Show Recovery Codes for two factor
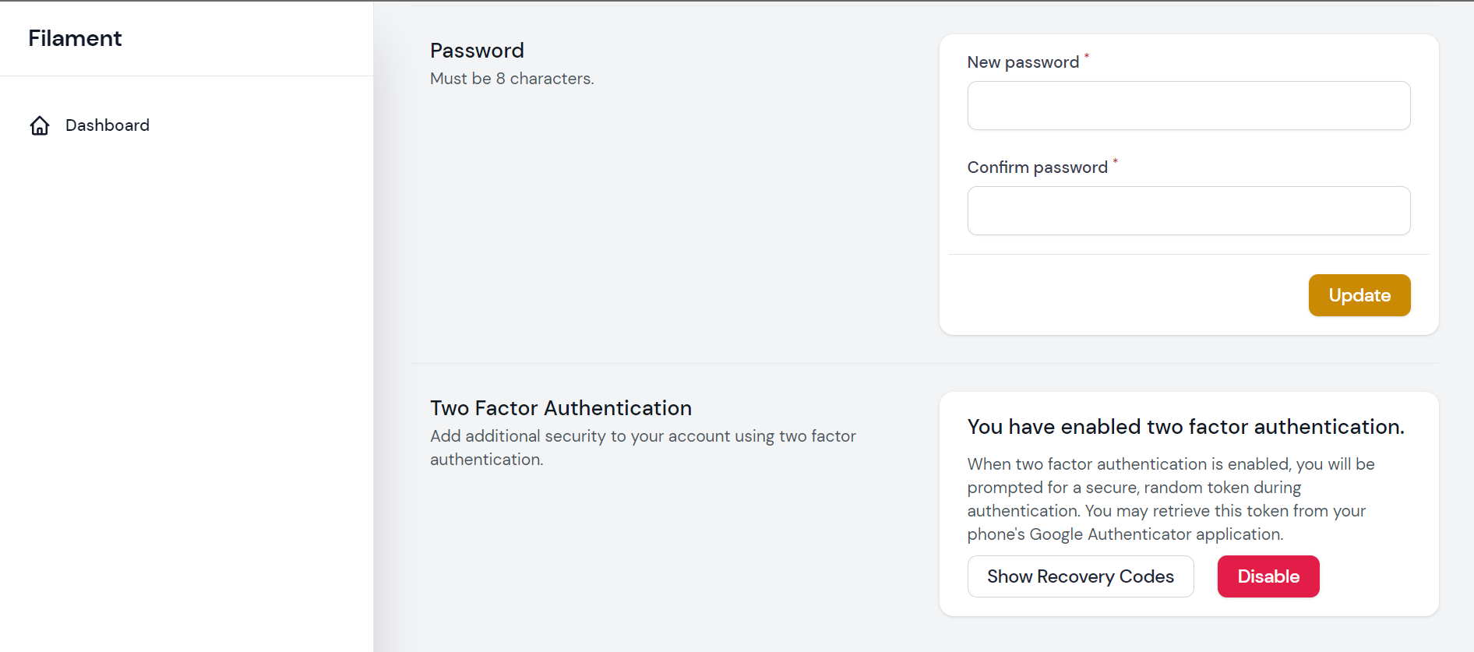1474x652 pixels. [x=1081, y=576]
